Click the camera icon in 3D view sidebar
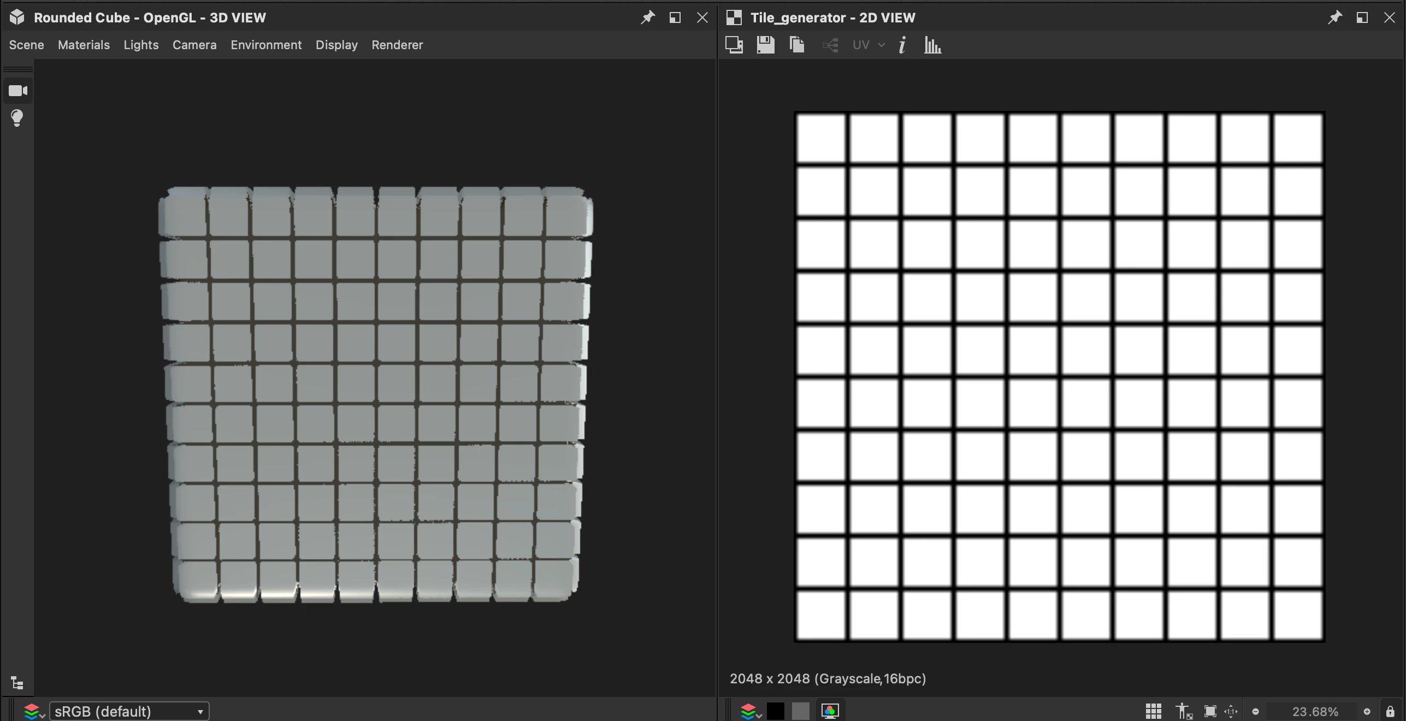 (x=18, y=91)
